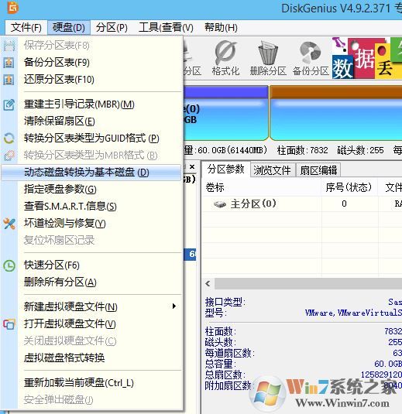Click the Delete Partition (删除分区) trash icon
This screenshot has height=414, width=402.
tap(268, 53)
